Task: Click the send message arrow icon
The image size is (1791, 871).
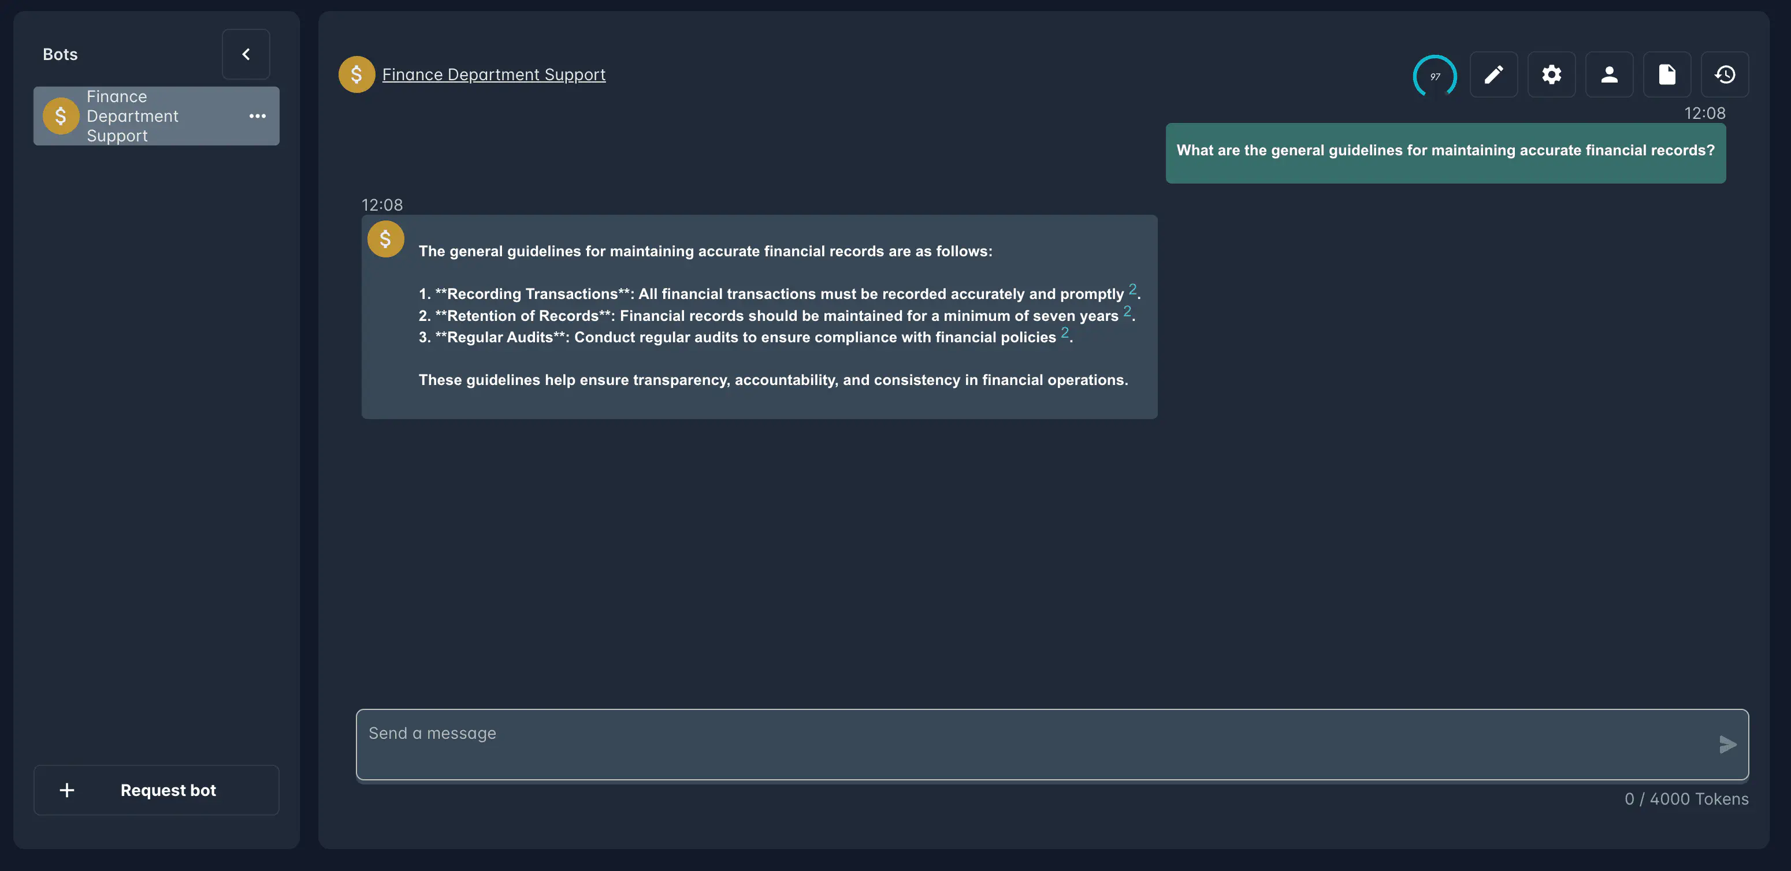Action: click(1727, 745)
